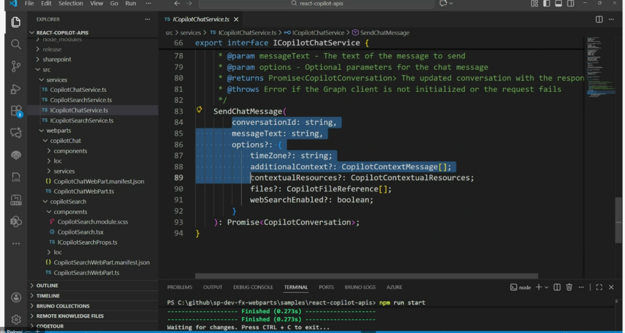Open the Search view in activity bar

click(x=16, y=44)
